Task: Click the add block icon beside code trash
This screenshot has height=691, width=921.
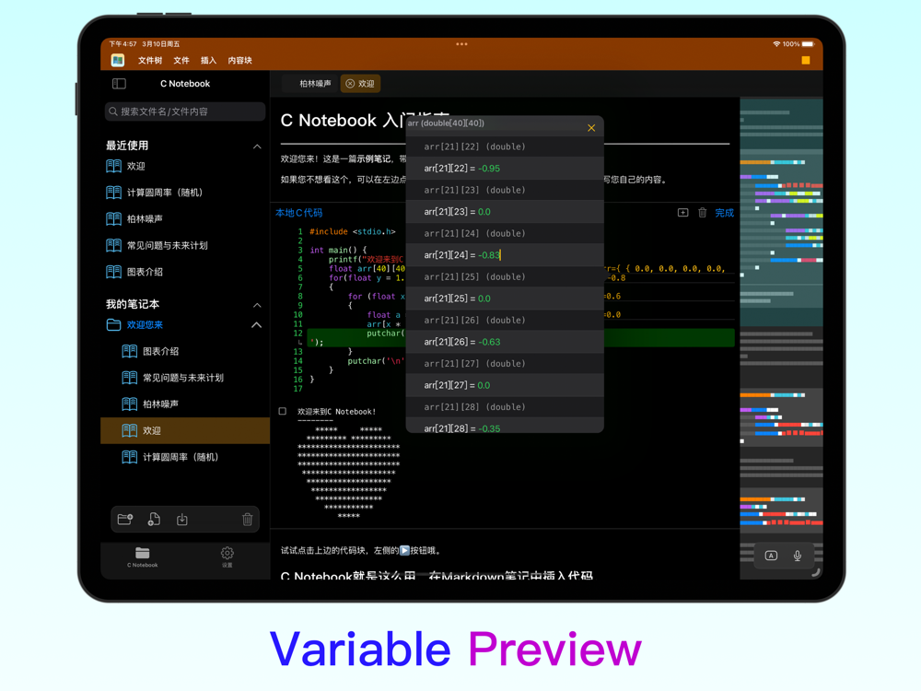Action: pos(682,213)
